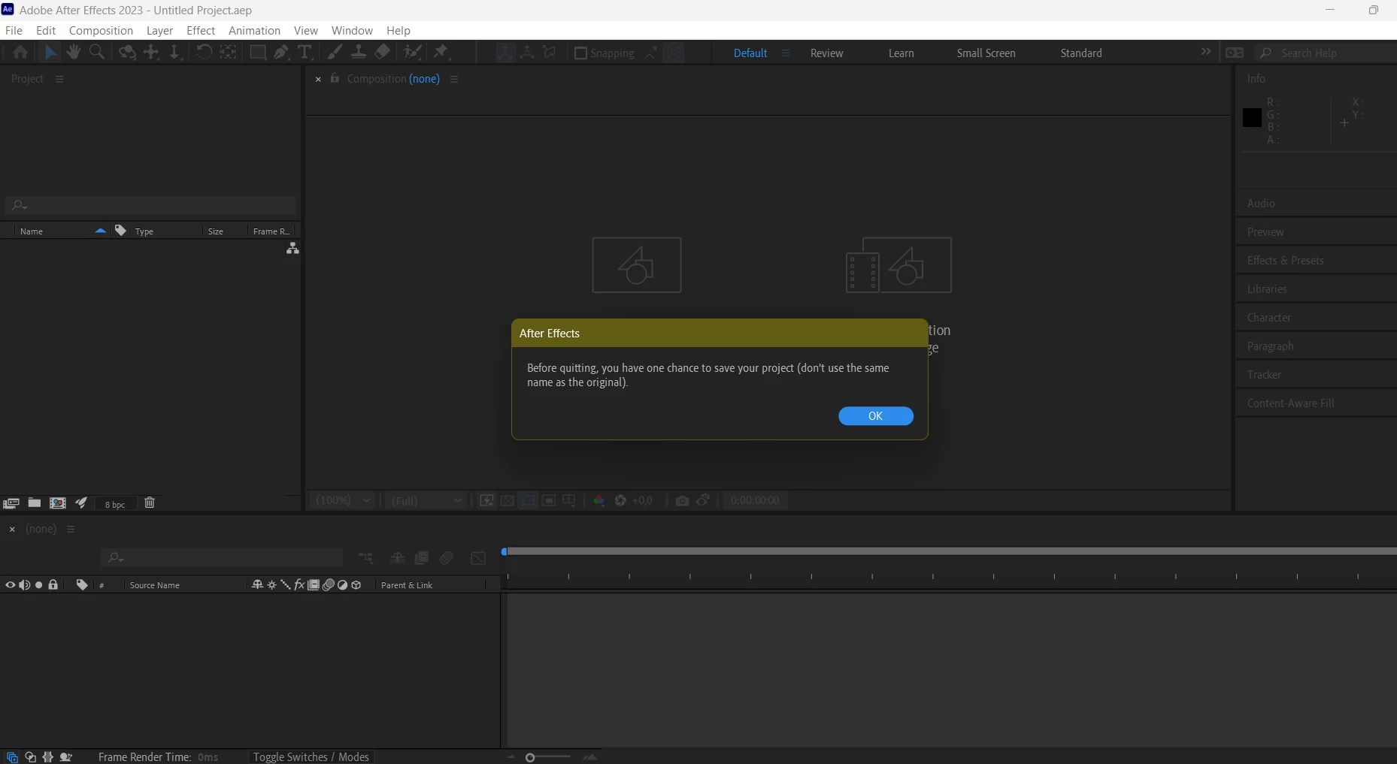The height and width of the screenshot is (764, 1397).
Task: Select the Horizontal Type tool
Action: pyautogui.click(x=305, y=52)
